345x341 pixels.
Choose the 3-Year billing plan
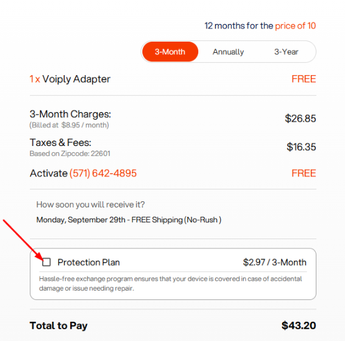(286, 52)
